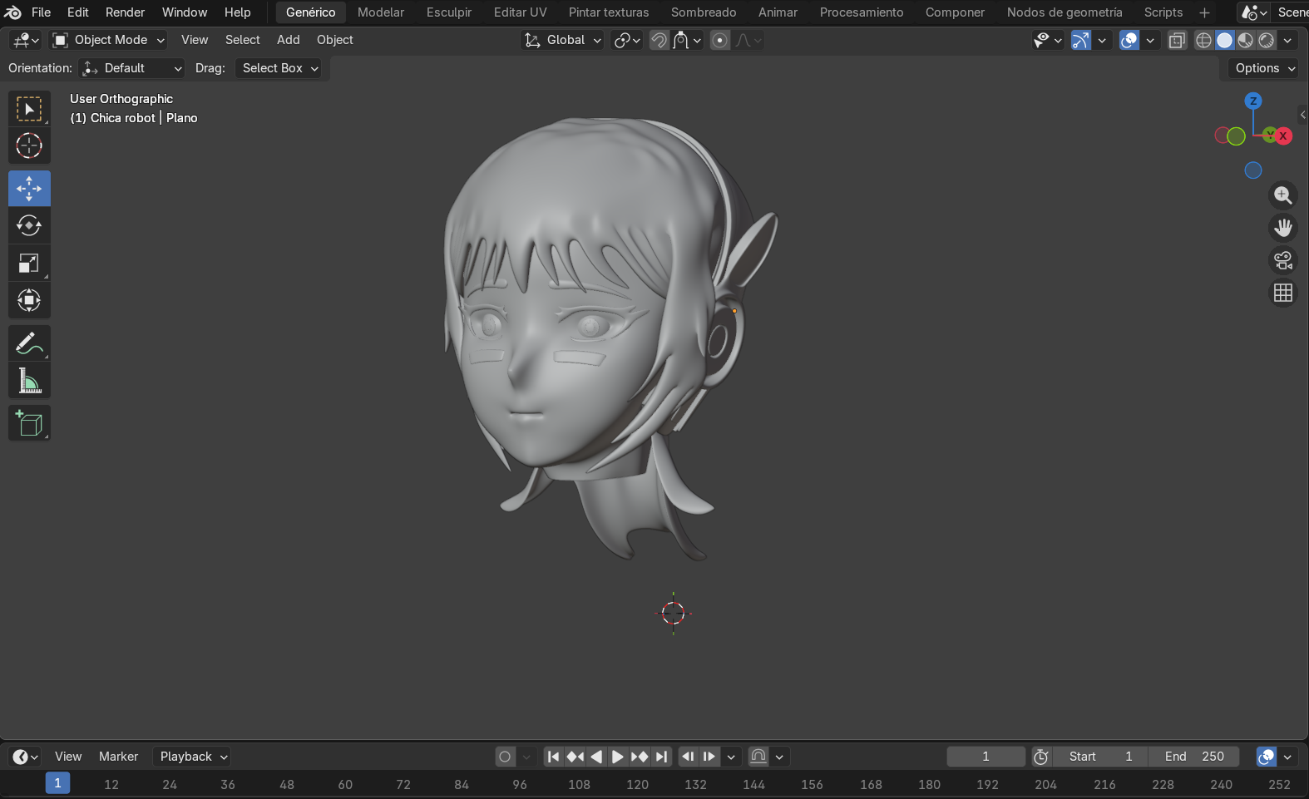Open the Object Mode dropdown
Viewport: 1309px width, 799px height.
point(109,40)
